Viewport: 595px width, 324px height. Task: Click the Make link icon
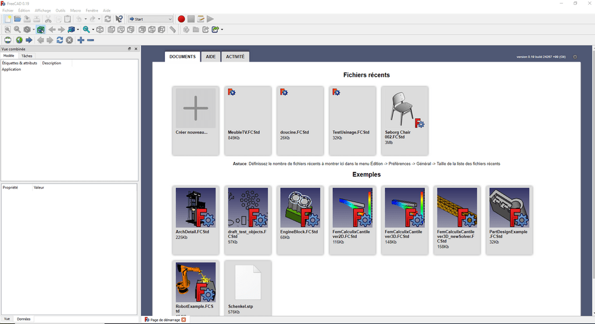coord(206,30)
